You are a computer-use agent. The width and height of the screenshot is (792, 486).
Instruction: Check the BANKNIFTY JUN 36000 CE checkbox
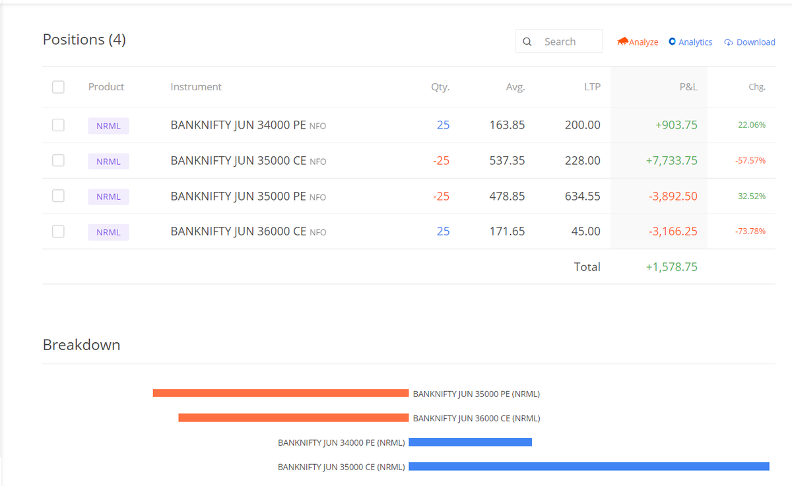pyautogui.click(x=58, y=231)
